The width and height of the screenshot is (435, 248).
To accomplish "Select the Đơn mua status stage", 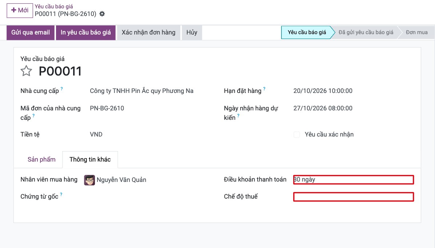I will coord(416,32).
